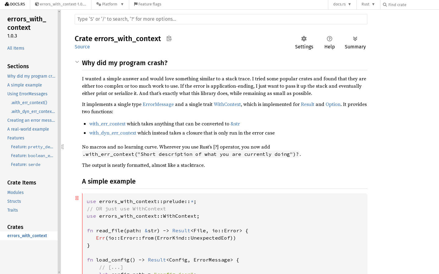Open All Items in sidebar
Image resolution: width=439 pixels, height=274 pixels.
click(16, 48)
